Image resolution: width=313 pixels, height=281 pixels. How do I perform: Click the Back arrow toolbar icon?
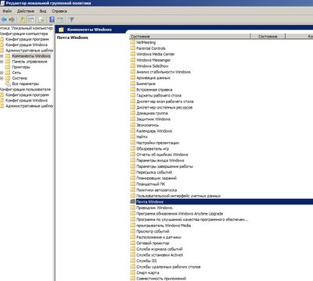click(4, 20)
